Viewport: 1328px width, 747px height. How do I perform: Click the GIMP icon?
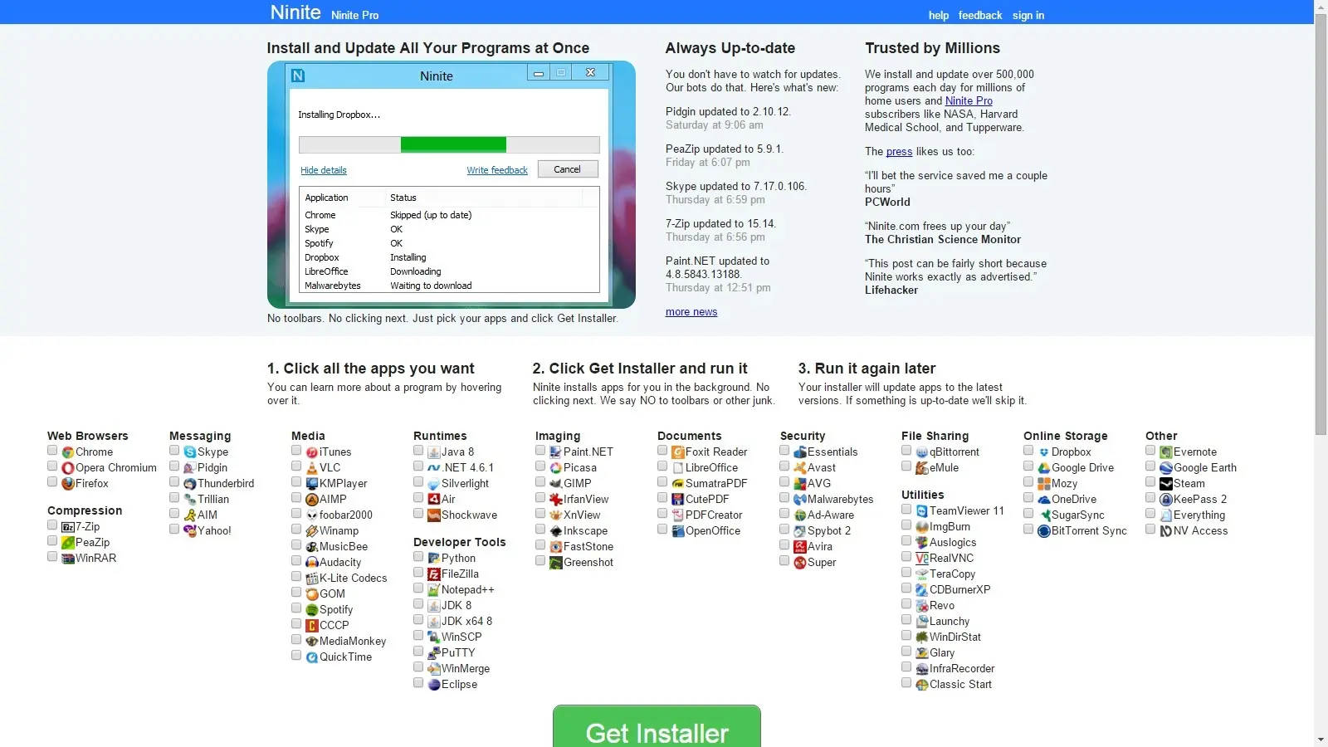point(556,484)
